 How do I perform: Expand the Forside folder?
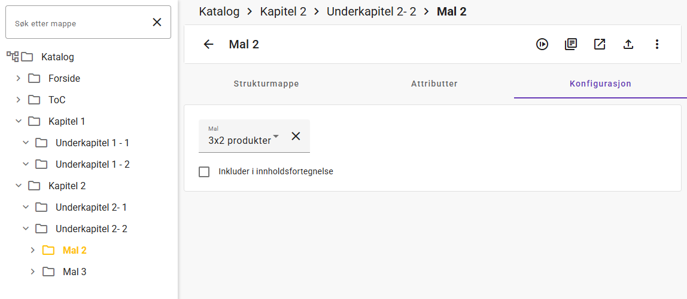(x=19, y=78)
